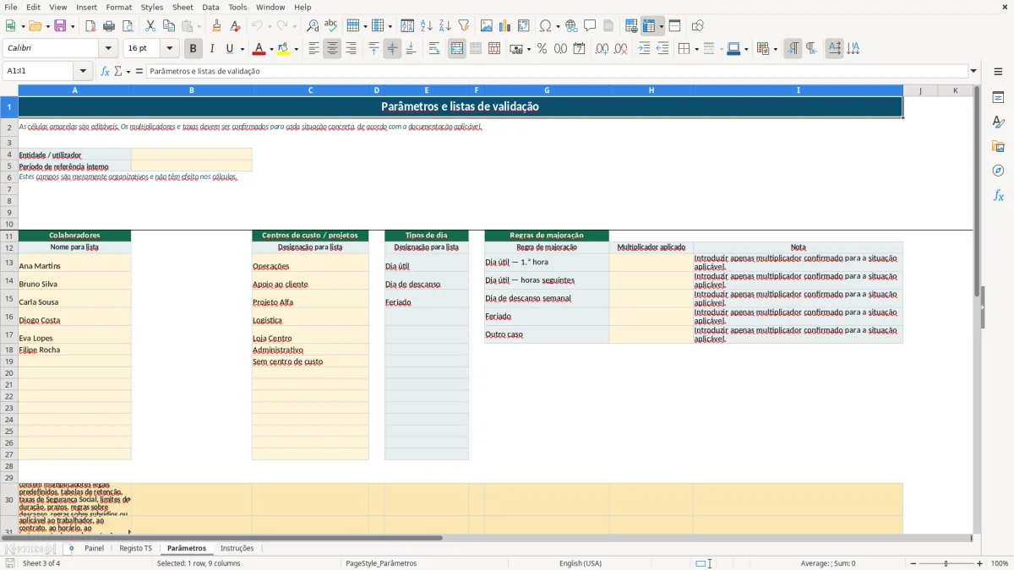Insert Comment speech bubble icon
The width and height of the screenshot is (1014, 570).
(590, 26)
